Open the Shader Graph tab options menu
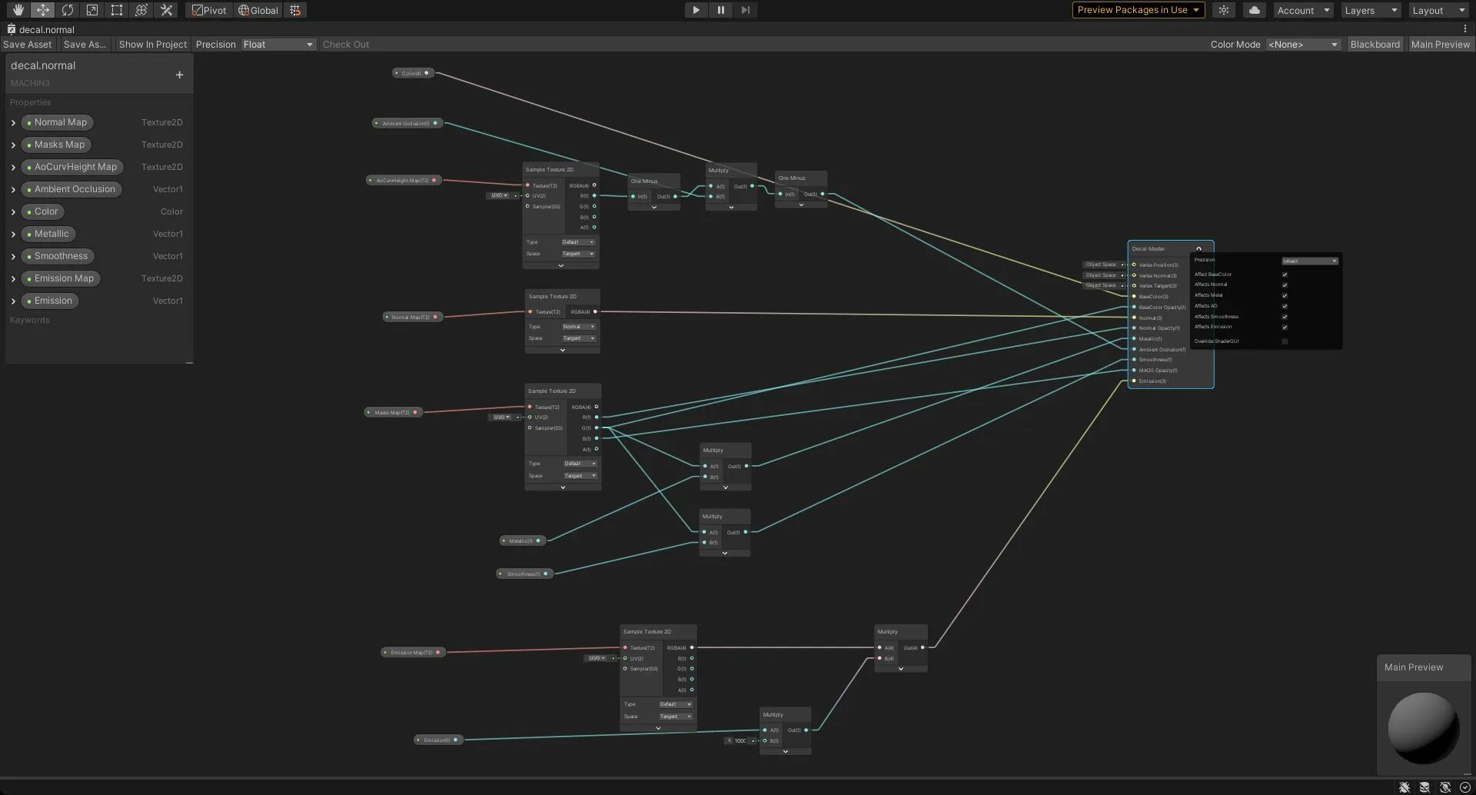Viewport: 1476px width, 795px height. [x=1465, y=28]
